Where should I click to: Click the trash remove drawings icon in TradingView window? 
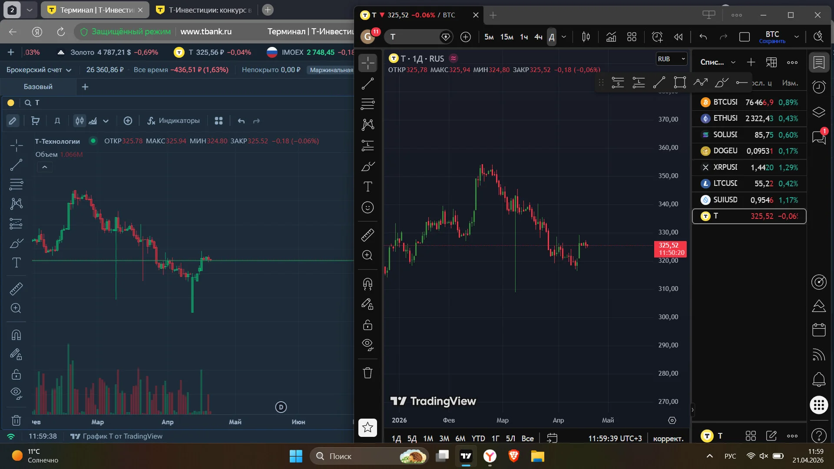[x=367, y=373]
